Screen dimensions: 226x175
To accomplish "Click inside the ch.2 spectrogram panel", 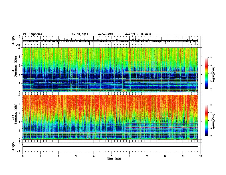I will pyautogui.click(x=110, y=117).
